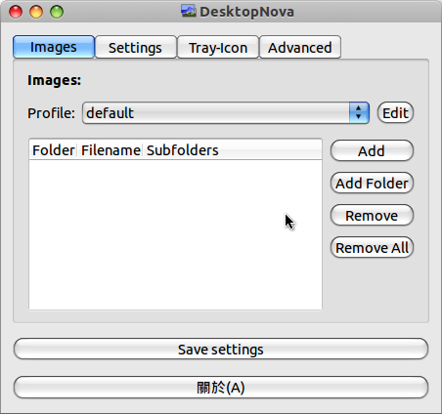
Task: Click the Add button
Action: pos(372,150)
